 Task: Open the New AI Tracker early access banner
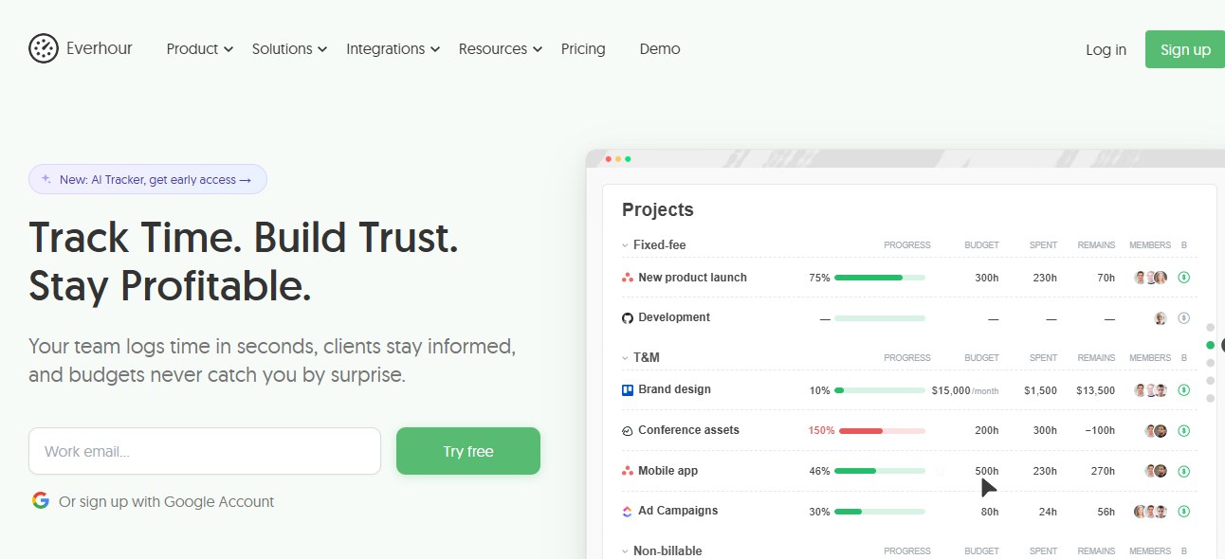click(148, 179)
